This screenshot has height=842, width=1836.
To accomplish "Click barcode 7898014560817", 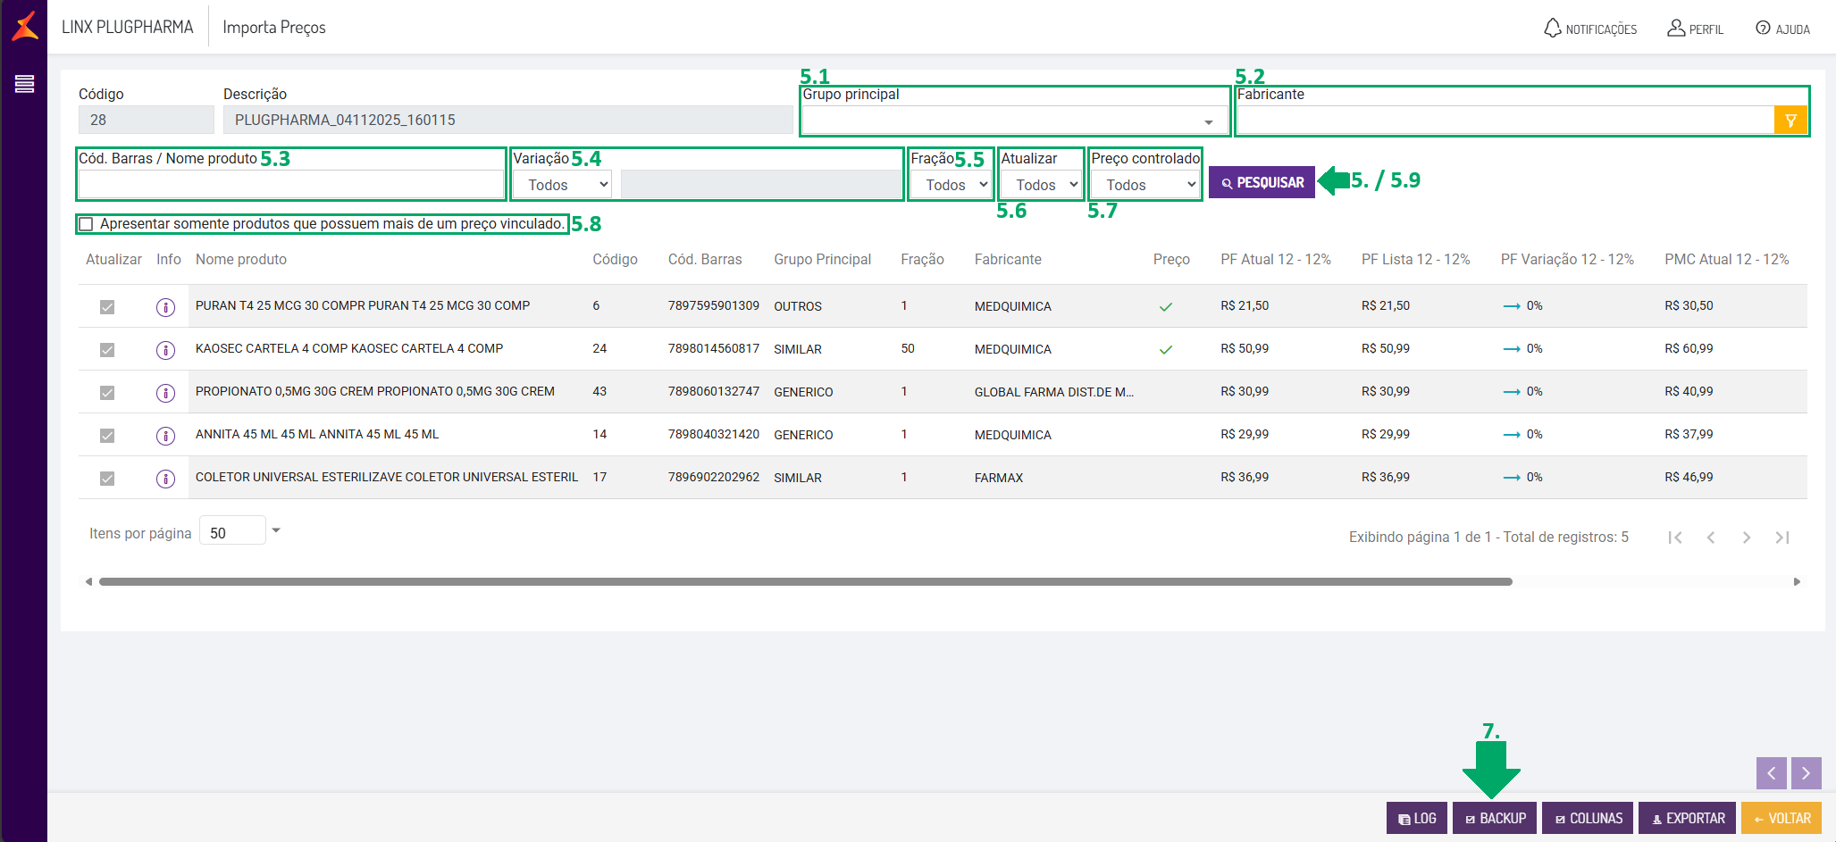I will point(714,349).
